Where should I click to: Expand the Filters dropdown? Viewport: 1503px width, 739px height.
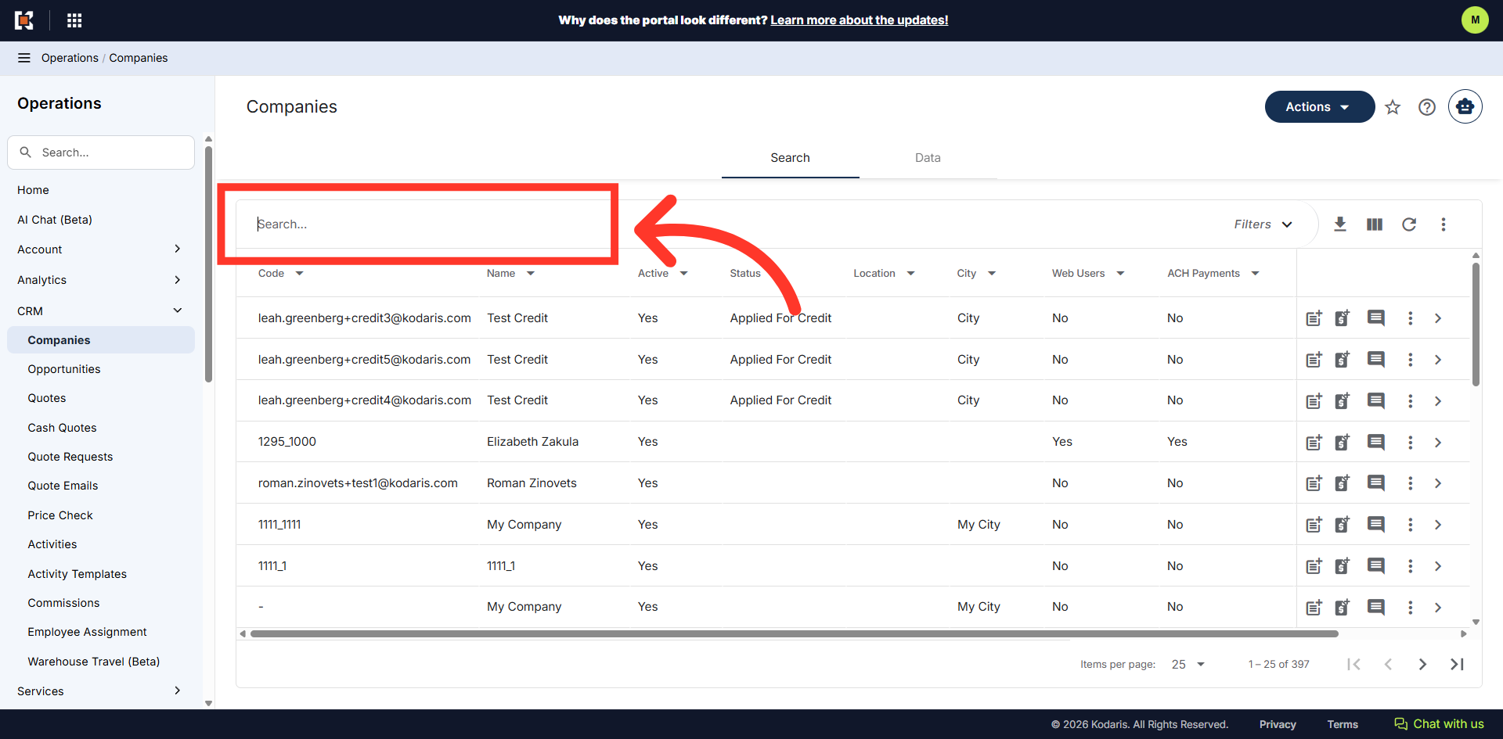pyautogui.click(x=1263, y=224)
